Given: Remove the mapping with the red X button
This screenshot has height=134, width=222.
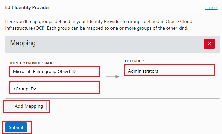Looking at the screenshot, I should (209, 44).
